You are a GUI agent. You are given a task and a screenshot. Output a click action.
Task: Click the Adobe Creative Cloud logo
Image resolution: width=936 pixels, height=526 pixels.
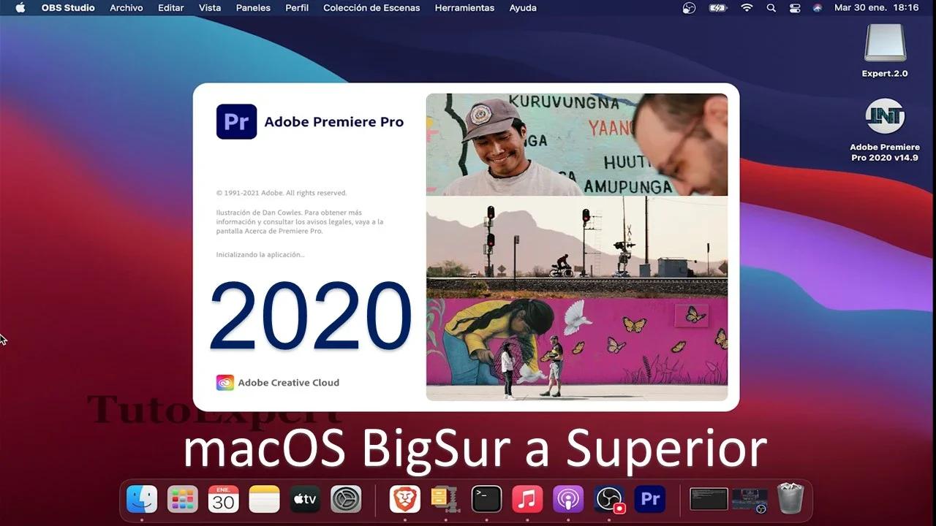tap(224, 382)
